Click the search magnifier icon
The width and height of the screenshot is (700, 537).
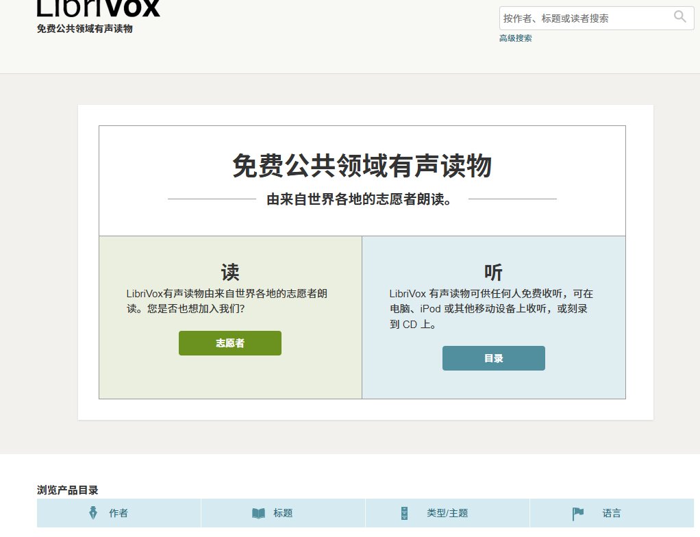tap(679, 16)
